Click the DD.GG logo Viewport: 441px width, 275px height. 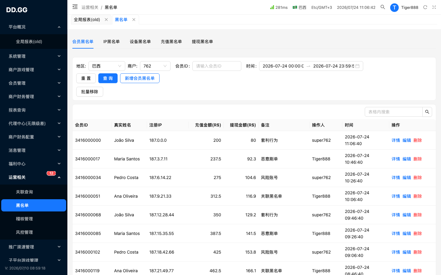(17, 10)
